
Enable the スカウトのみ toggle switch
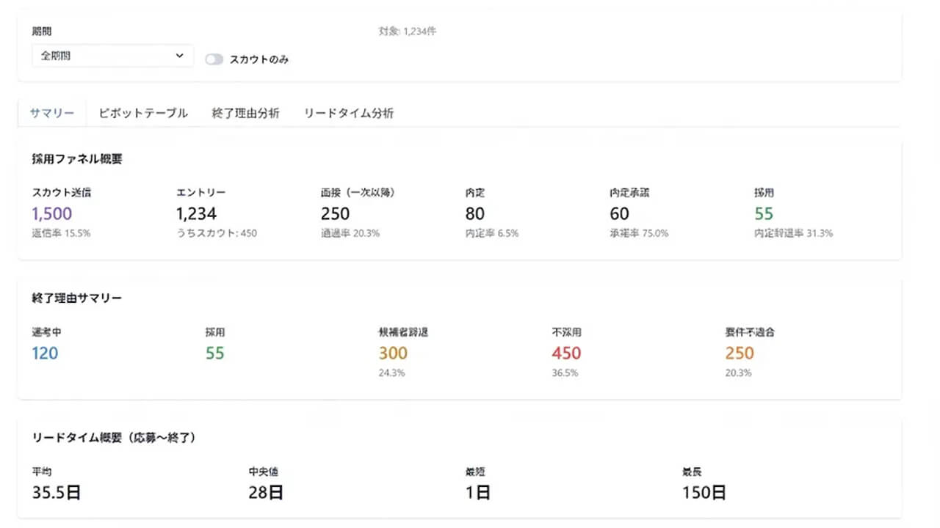pyautogui.click(x=214, y=59)
